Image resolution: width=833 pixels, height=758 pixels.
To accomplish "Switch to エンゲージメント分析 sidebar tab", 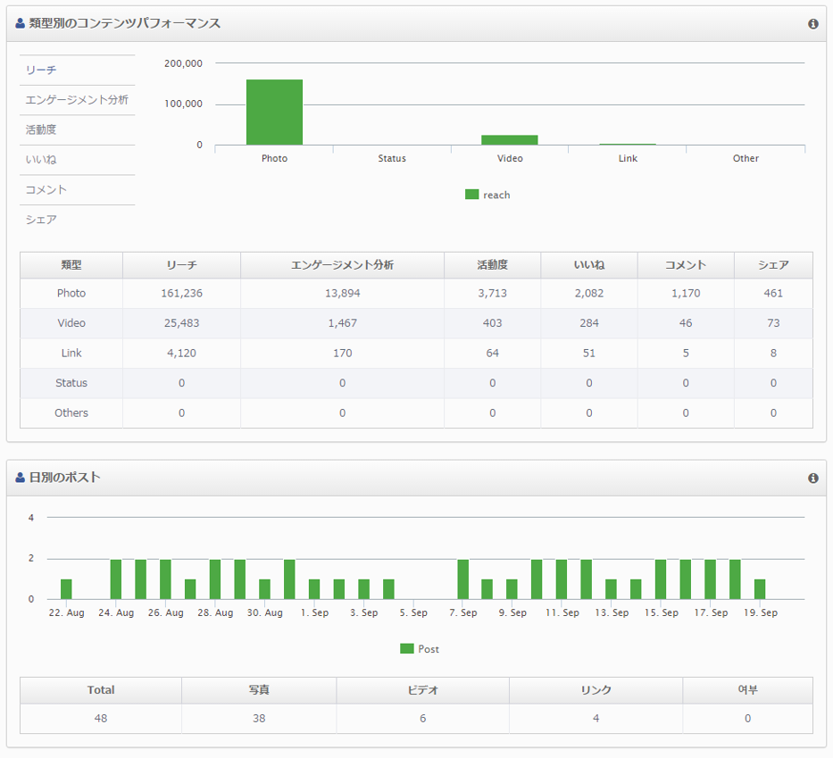I will click(77, 100).
